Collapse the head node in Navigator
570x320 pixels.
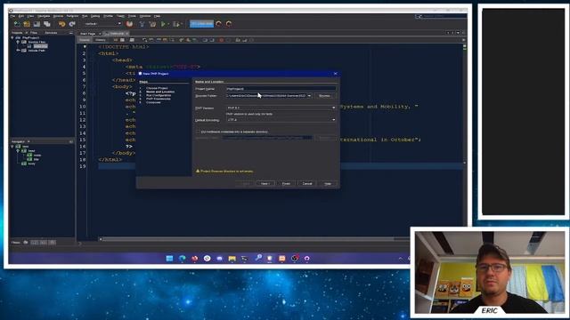18,150
